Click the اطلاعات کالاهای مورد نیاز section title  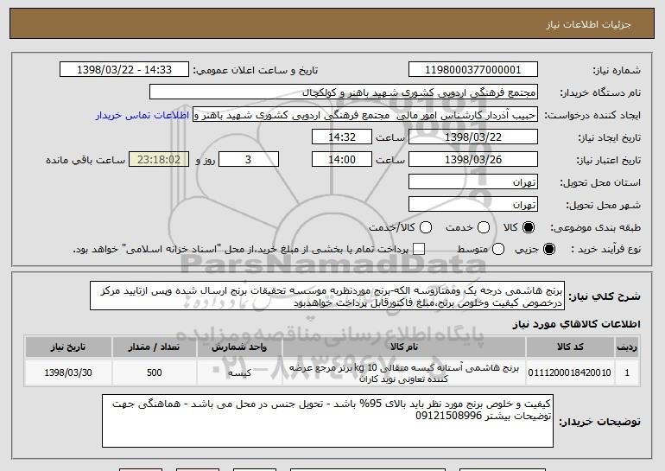click(576, 324)
